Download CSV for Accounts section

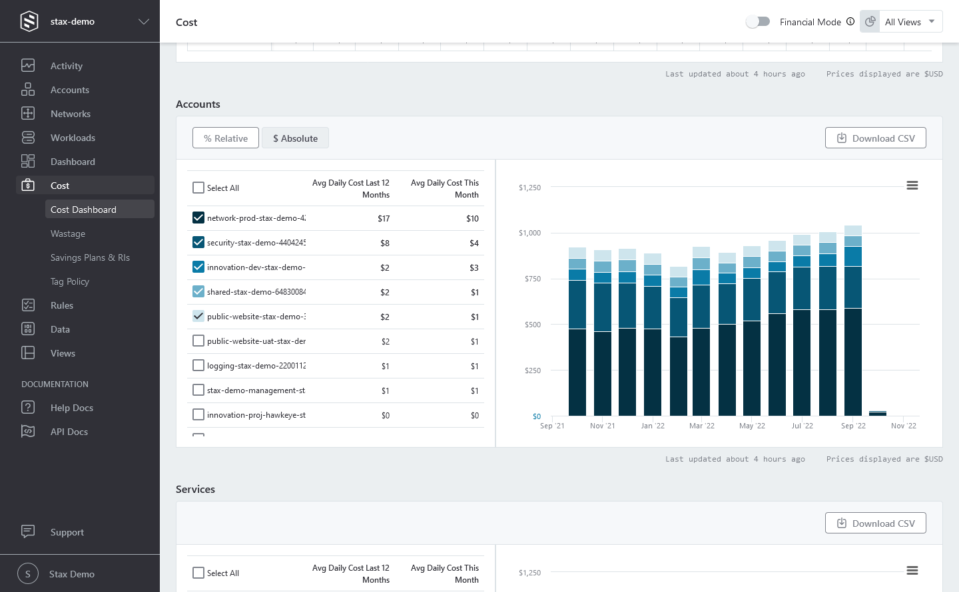[x=875, y=138]
